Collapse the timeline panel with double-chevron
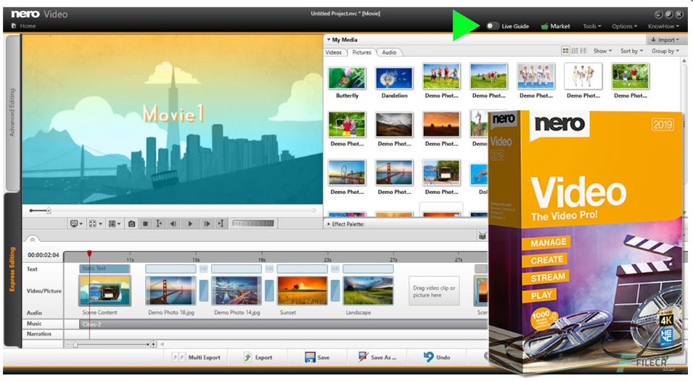Image resolution: width=693 pixels, height=381 pixels. [33, 238]
